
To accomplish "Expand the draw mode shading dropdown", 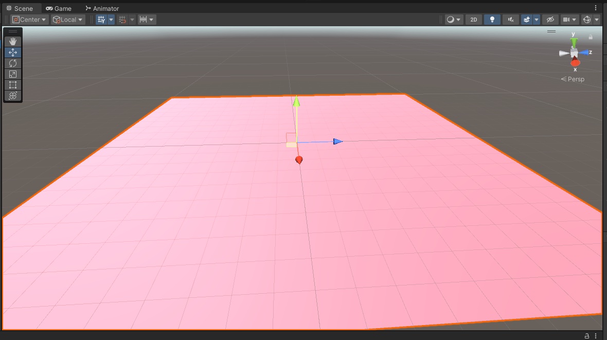I will [x=454, y=20].
